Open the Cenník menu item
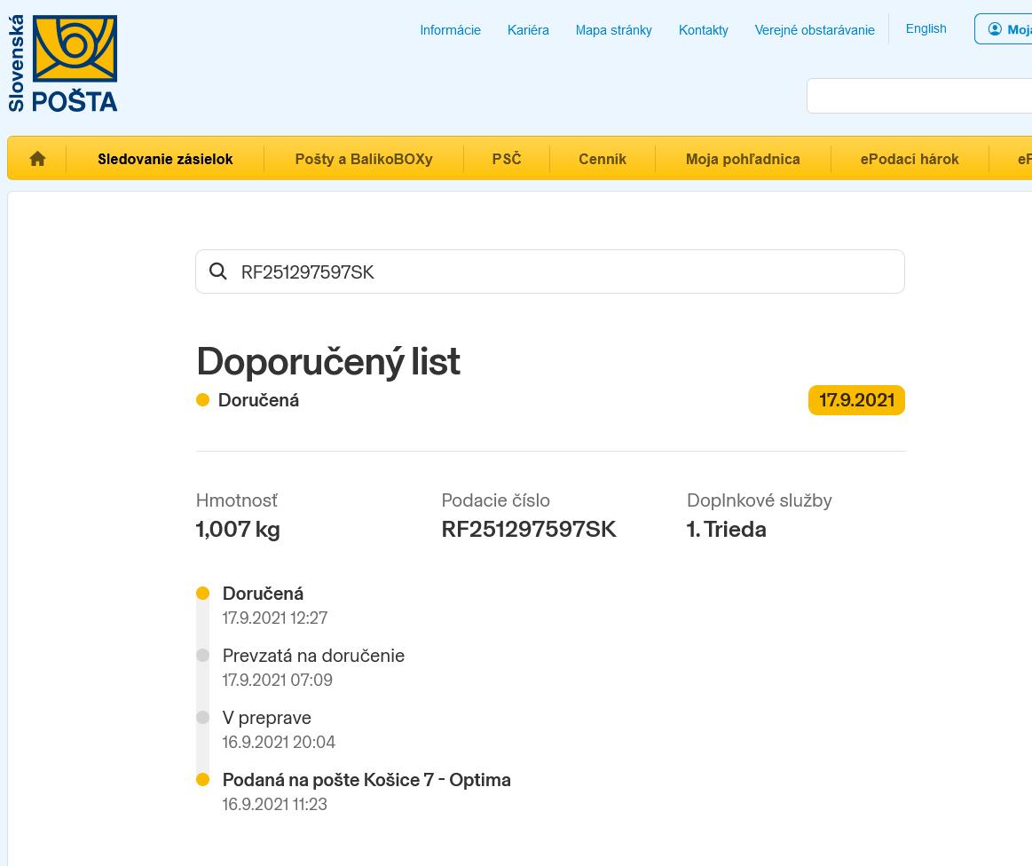The image size is (1032, 866). 603,159
